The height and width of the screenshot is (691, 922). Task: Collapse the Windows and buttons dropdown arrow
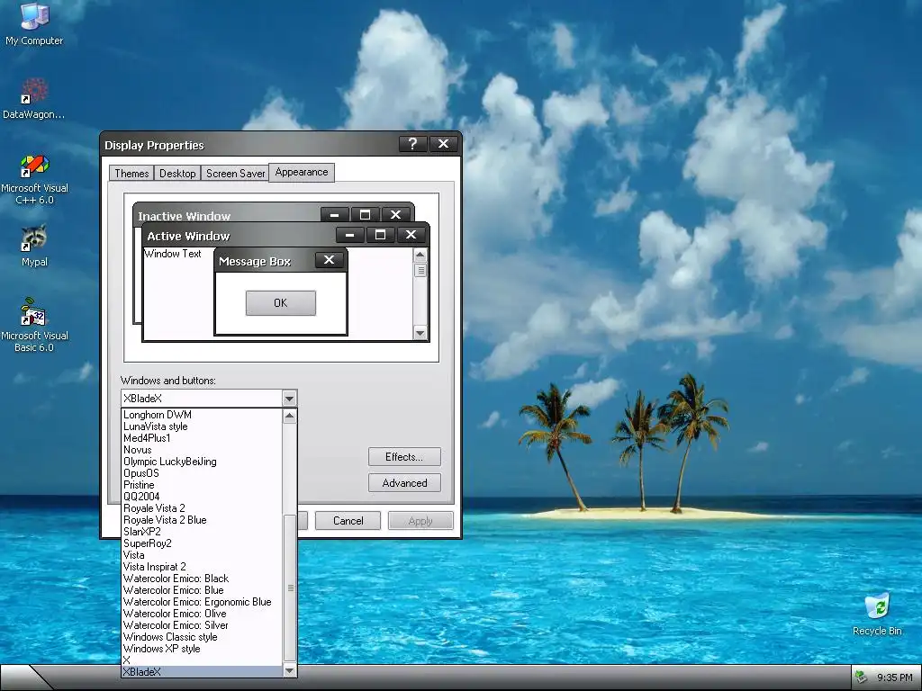tap(289, 399)
